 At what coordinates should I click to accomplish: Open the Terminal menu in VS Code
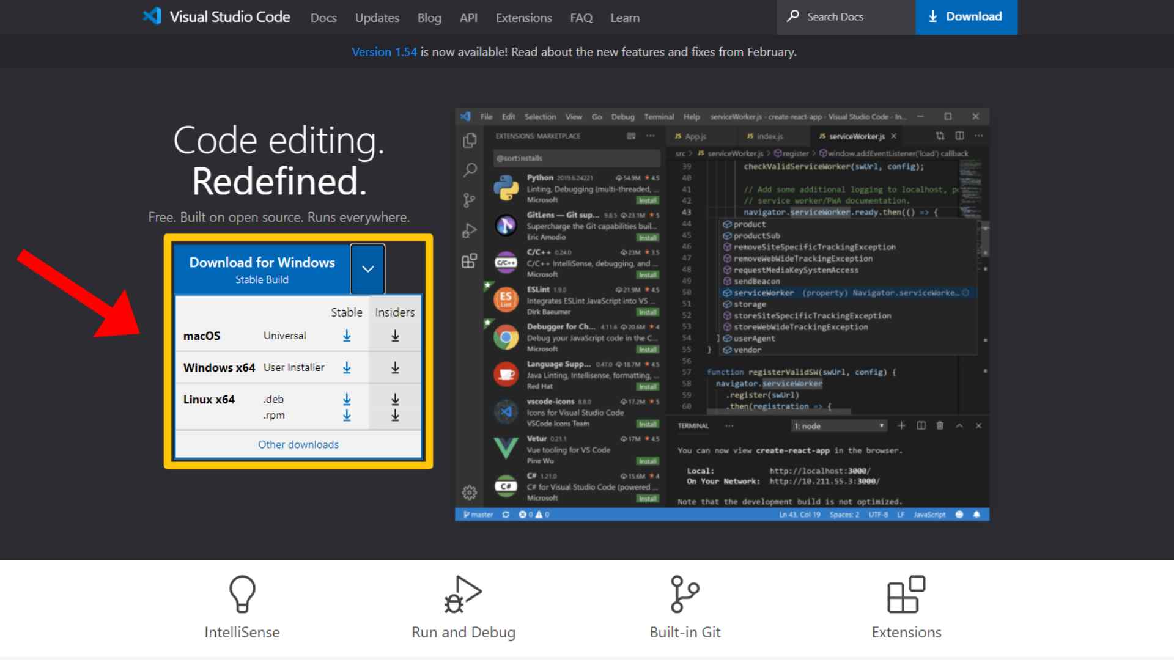[659, 116]
